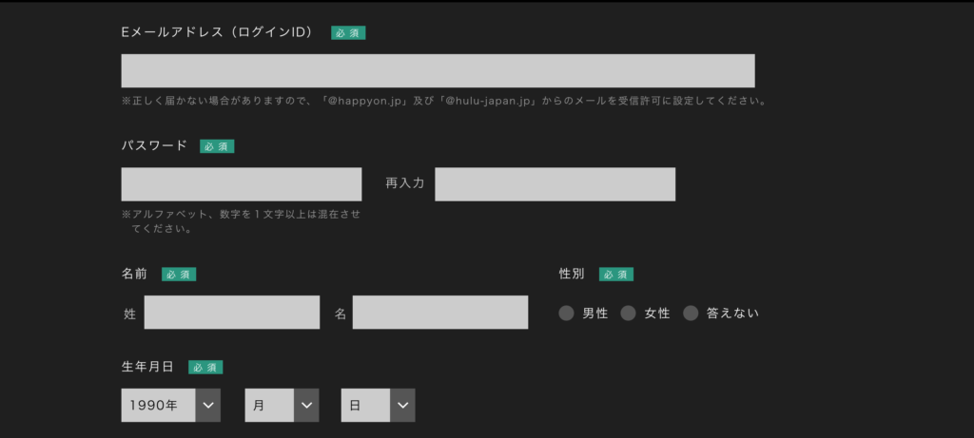Click the 名 (first name) input field

tap(439, 312)
